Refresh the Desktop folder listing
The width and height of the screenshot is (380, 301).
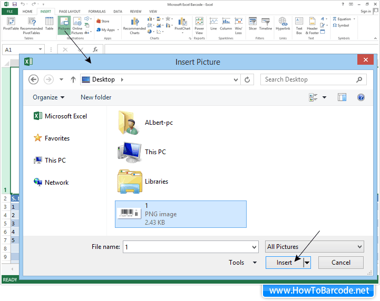click(247, 79)
